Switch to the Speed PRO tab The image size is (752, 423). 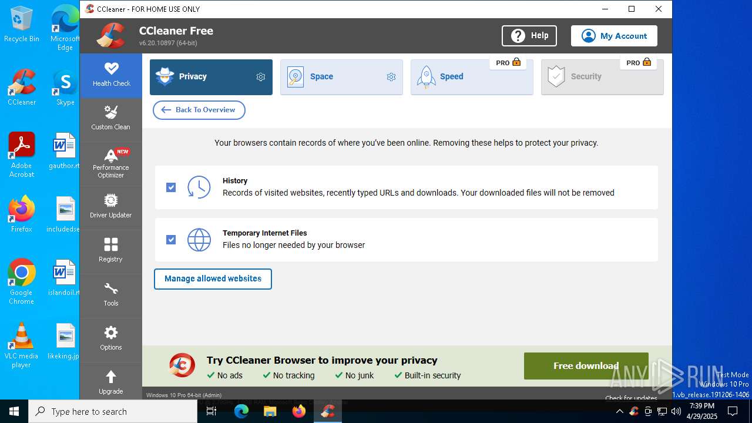click(x=472, y=77)
